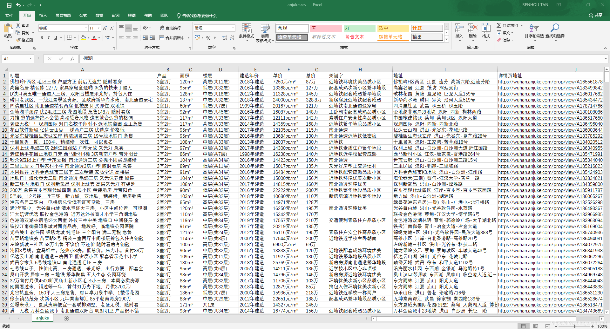Click the Format Painter brush icon
Image resolution: width=610 pixels, height=329 pixels.
[18, 40]
